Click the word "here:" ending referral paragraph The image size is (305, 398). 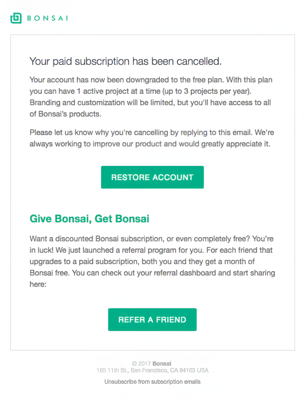38,285
